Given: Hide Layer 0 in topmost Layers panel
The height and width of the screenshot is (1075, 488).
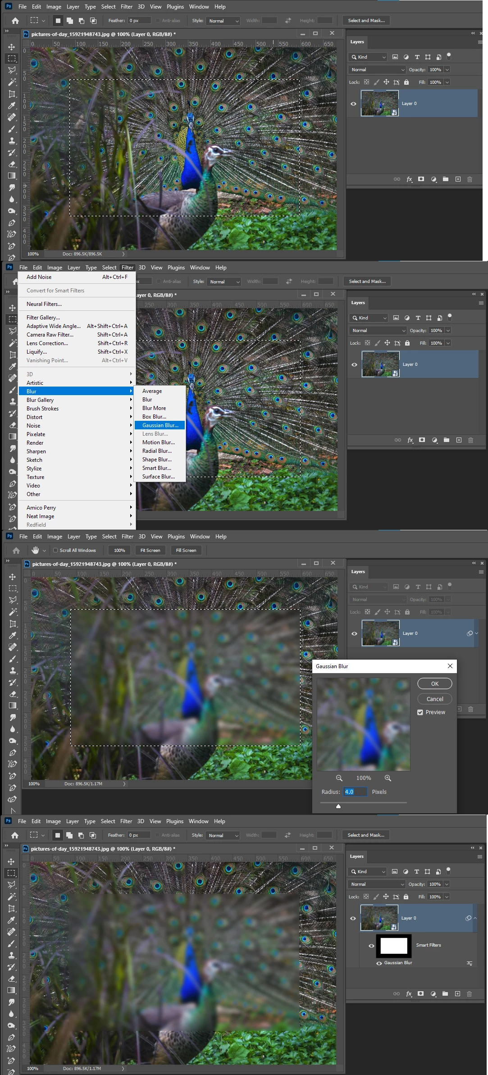Looking at the screenshot, I should [x=353, y=104].
